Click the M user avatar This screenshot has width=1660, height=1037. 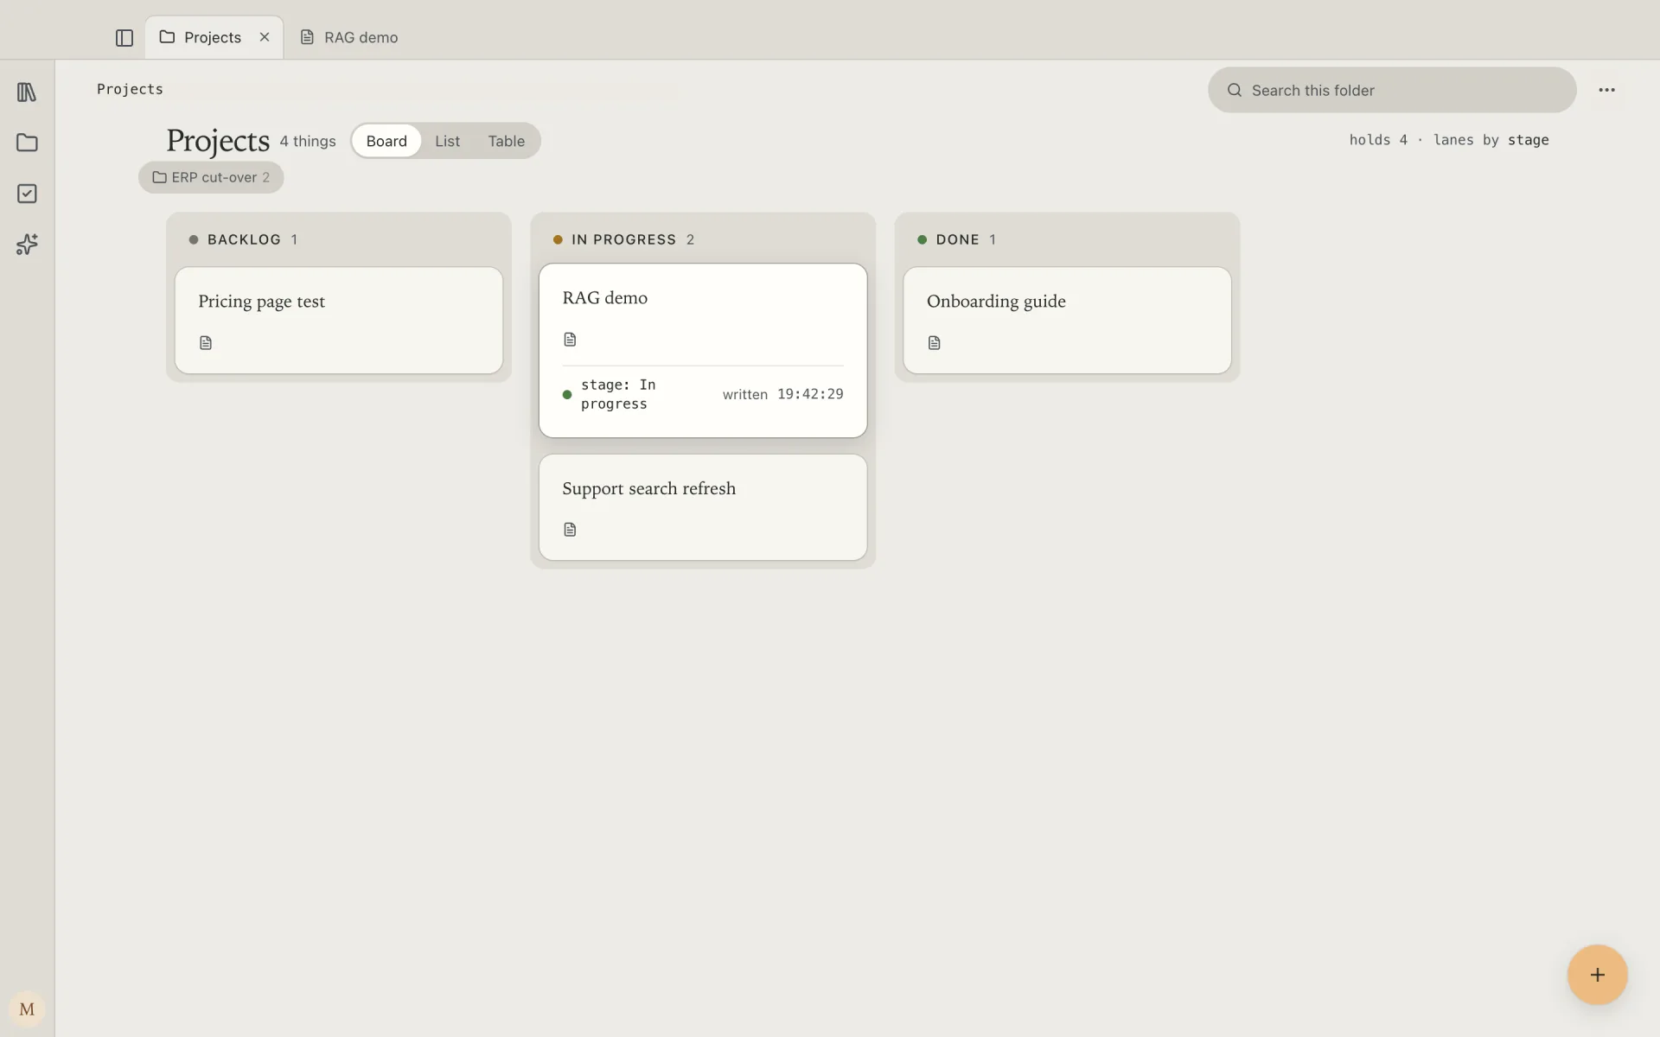point(27,1008)
